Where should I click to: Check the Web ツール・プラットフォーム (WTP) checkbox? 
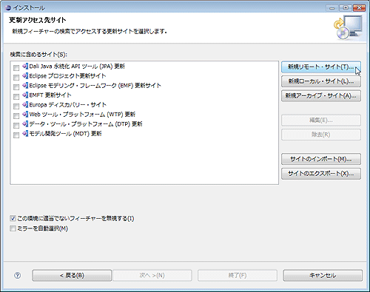(16, 116)
